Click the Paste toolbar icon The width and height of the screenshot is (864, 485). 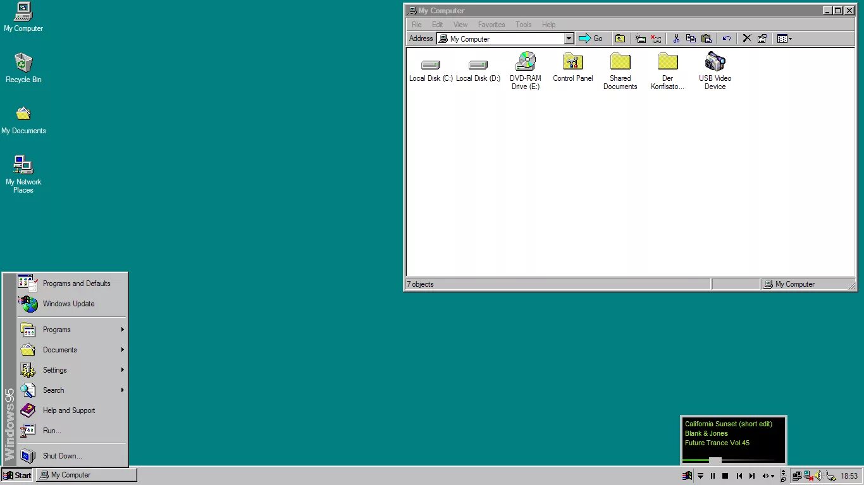click(707, 39)
